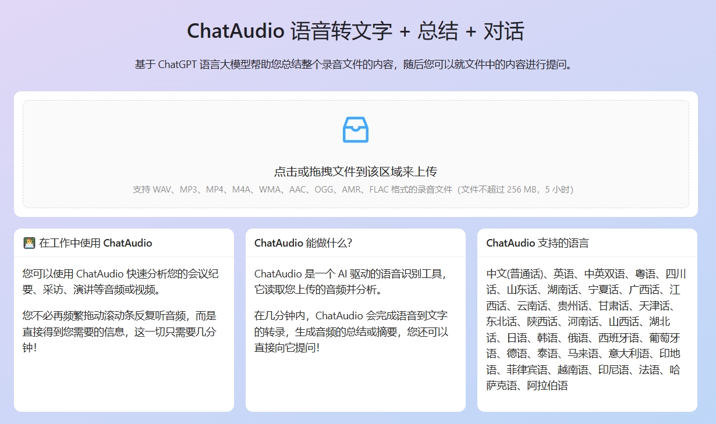Click the emoji icon beside 在工作中使用 ChatAudio

29,243
